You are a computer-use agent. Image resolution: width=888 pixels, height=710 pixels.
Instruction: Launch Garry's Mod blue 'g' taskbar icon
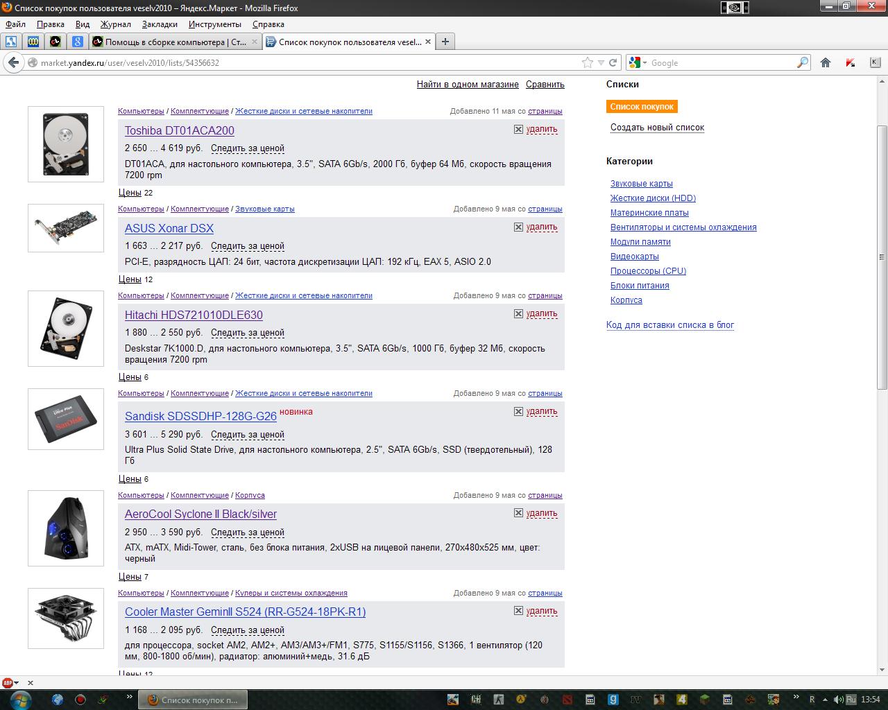pos(613,700)
